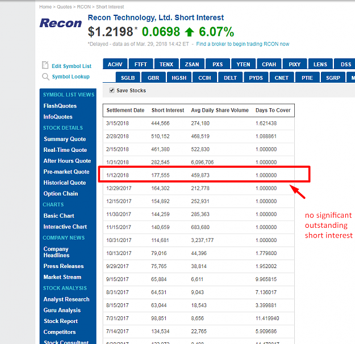The image size is (355, 344).
Task: Click average volume value 3,237,177
Action: [202, 240]
